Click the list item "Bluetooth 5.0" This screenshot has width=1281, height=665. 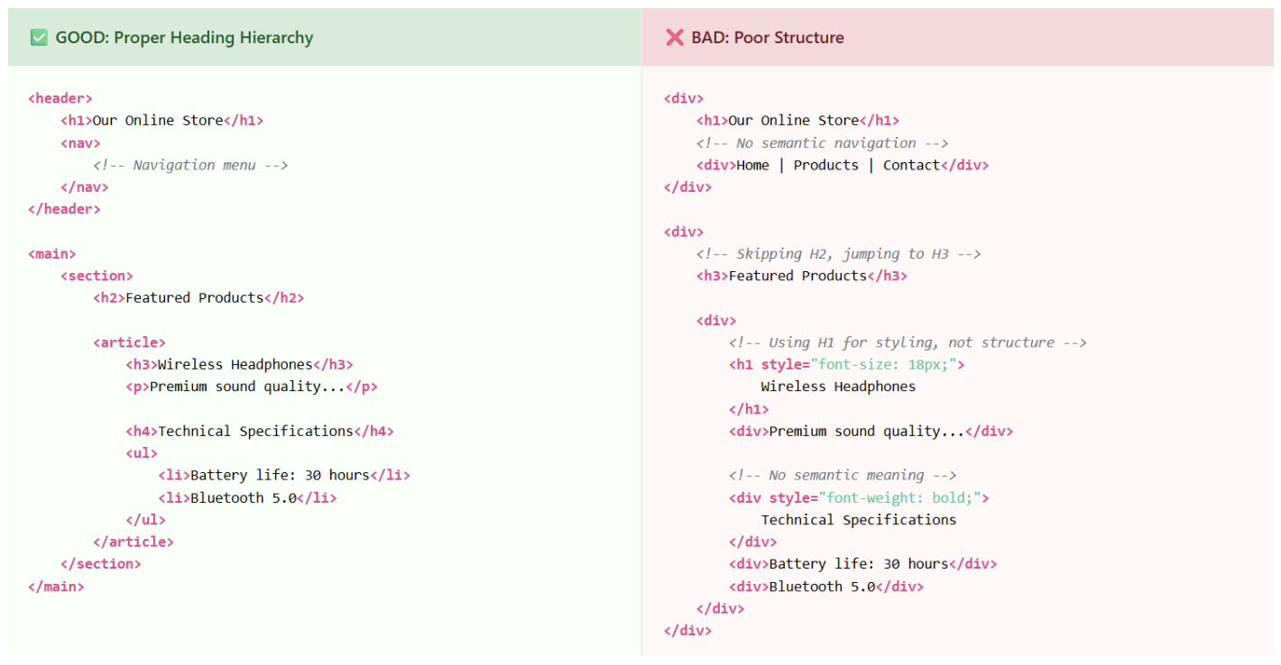point(247,497)
